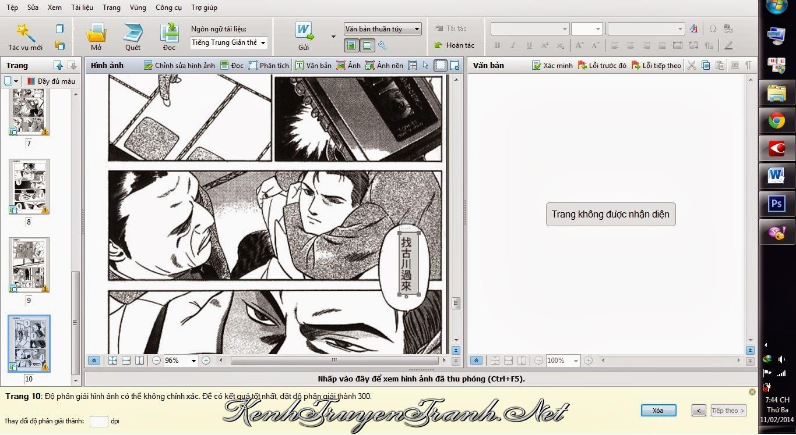This screenshot has height=435, width=796.
Task: Toggle exact copy layout mode icon
Action: tap(351, 45)
